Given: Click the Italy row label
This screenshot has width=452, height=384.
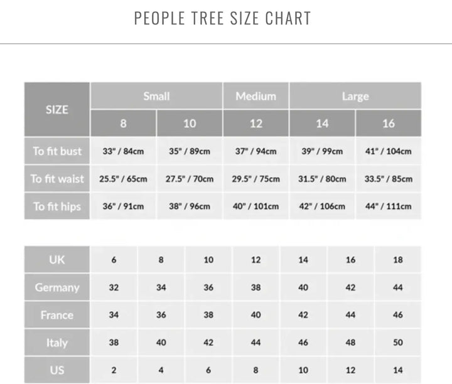Looking at the screenshot, I should pyautogui.click(x=57, y=343).
